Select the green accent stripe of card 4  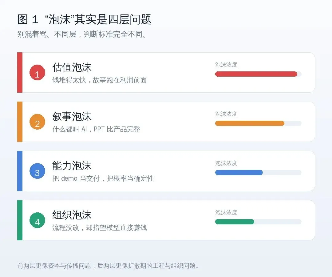point(20,220)
